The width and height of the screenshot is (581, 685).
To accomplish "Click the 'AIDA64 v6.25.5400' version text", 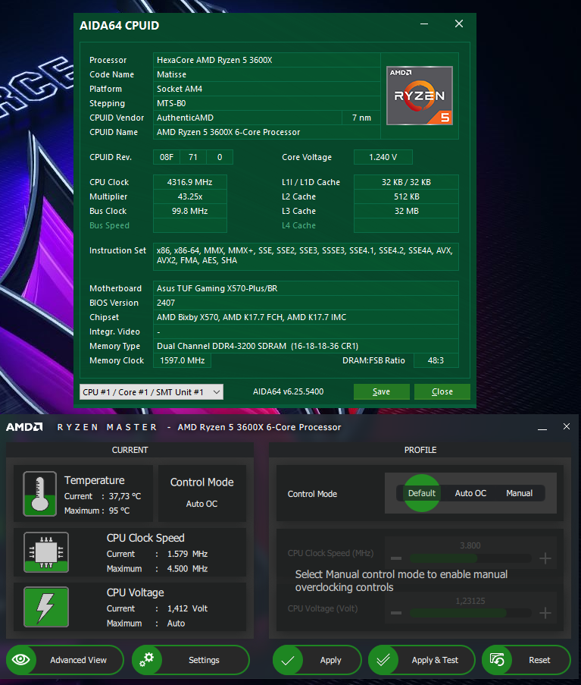I will (289, 391).
